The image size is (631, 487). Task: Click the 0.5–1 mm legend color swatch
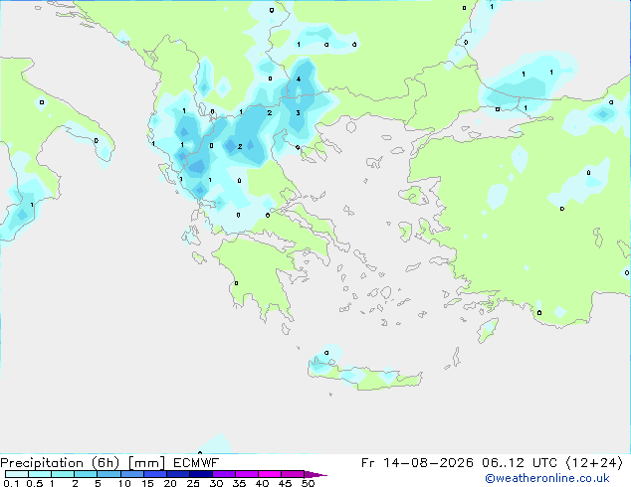[x=40, y=474]
